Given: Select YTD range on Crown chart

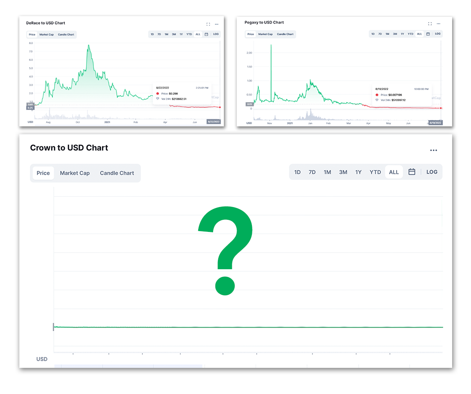Looking at the screenshot, I should 375,172.
